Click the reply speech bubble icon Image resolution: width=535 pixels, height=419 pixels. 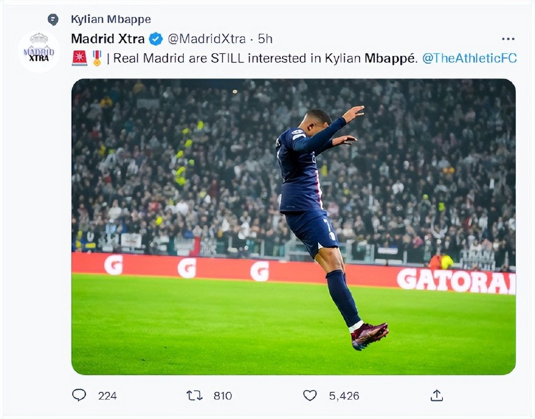point(79,395)
